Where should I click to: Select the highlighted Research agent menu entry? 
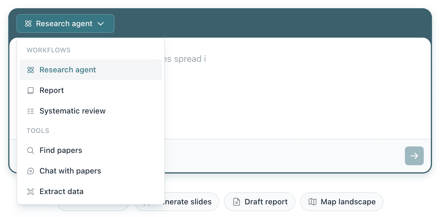point(91,70)
